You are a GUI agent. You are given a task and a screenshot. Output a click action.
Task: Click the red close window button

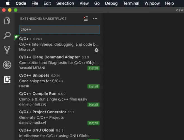pos(4,10)
